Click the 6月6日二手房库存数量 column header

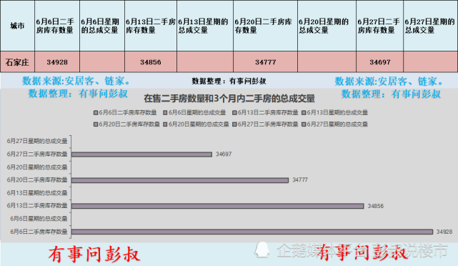(57, 26)
